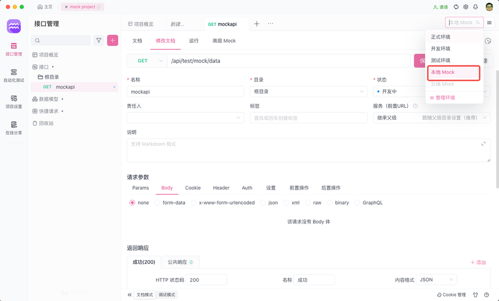Switch to the 运行 tab
The width and height of the screenshot is (499, 301).
(194, 40)
